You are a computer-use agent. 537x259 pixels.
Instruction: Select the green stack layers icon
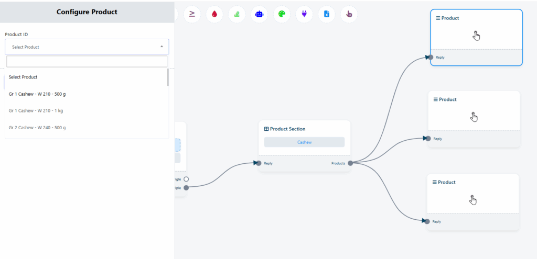(237, 14)
